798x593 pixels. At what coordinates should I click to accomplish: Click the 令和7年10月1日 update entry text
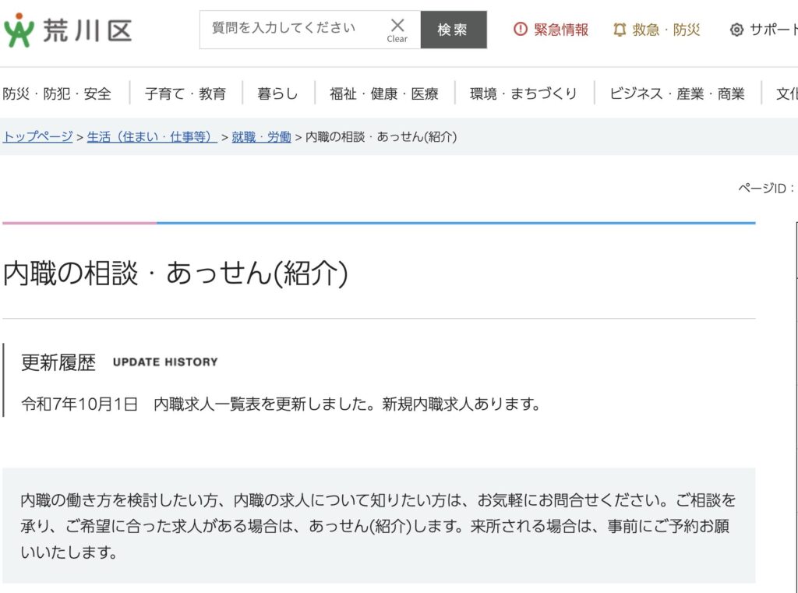pos(79,404)
